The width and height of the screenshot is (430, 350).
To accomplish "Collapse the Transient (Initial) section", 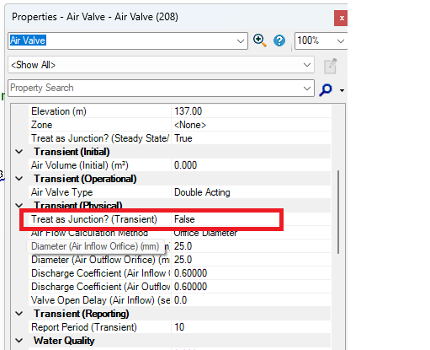I will pos(19,152).
